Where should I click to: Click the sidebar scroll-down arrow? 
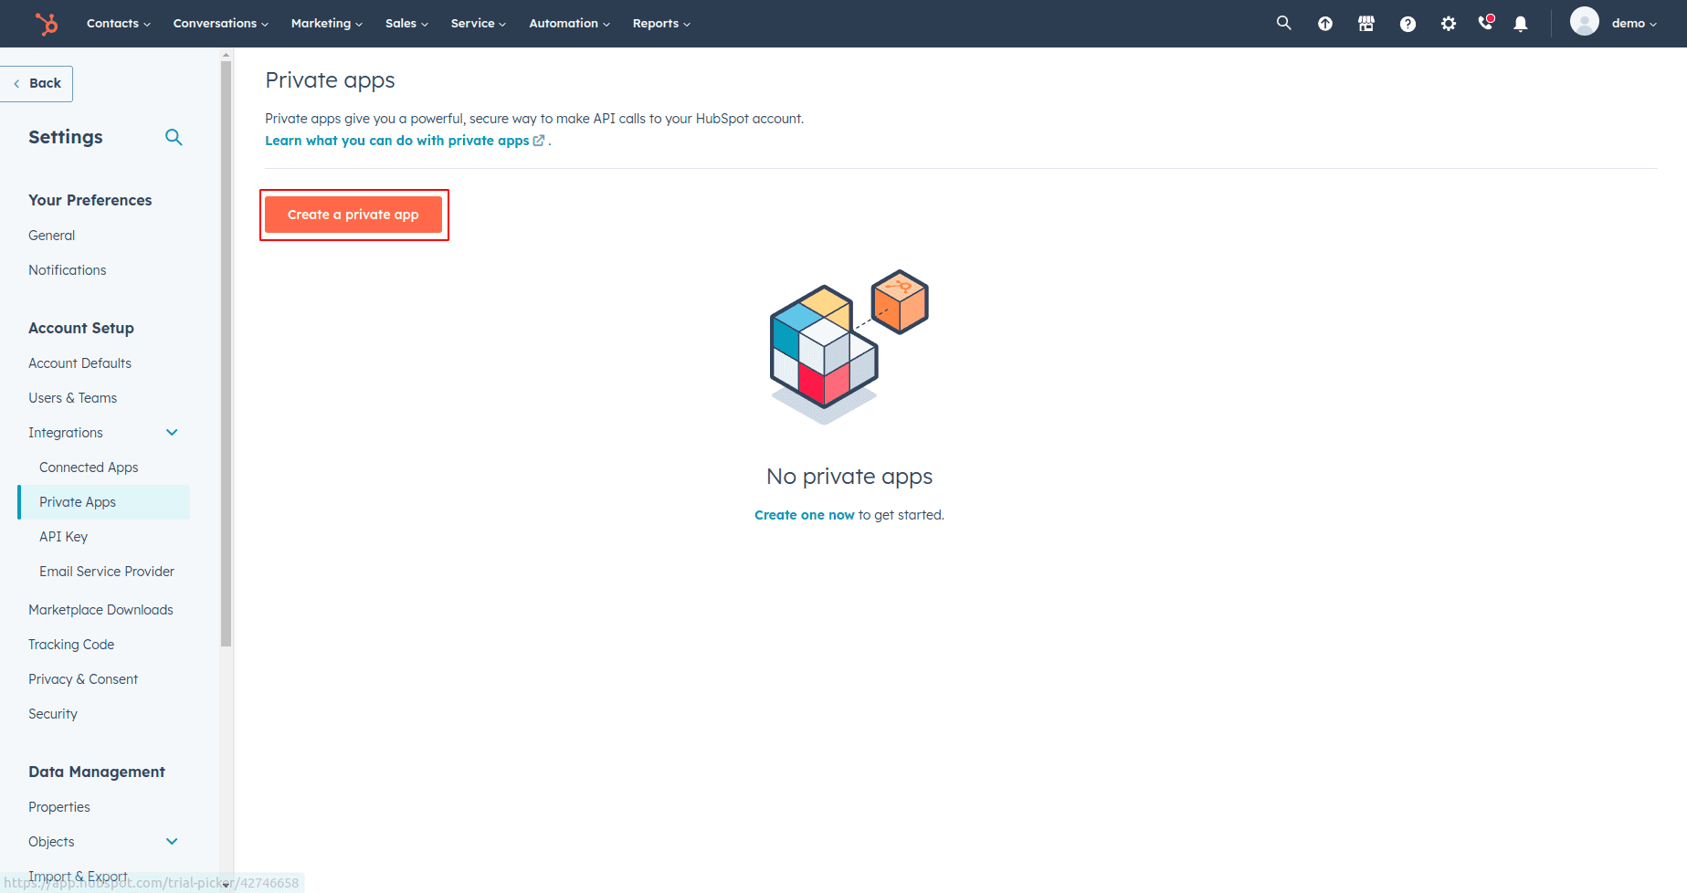point(226,885)
